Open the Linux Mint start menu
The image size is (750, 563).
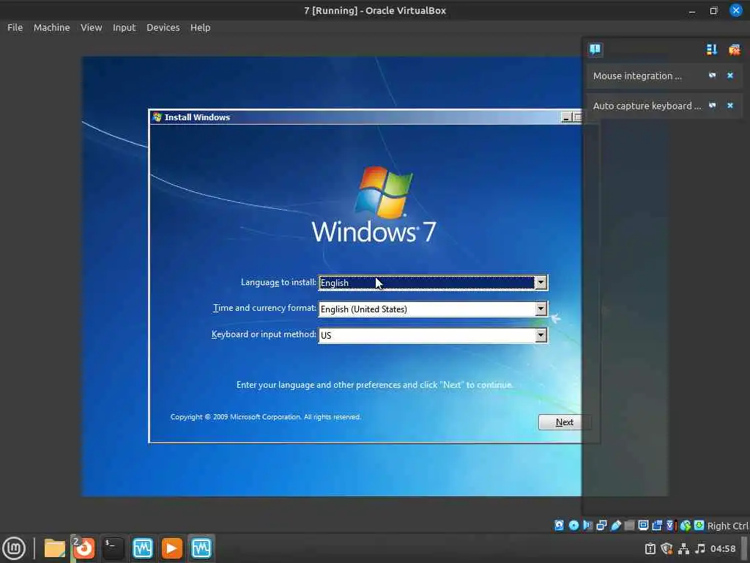click(15, 548)
